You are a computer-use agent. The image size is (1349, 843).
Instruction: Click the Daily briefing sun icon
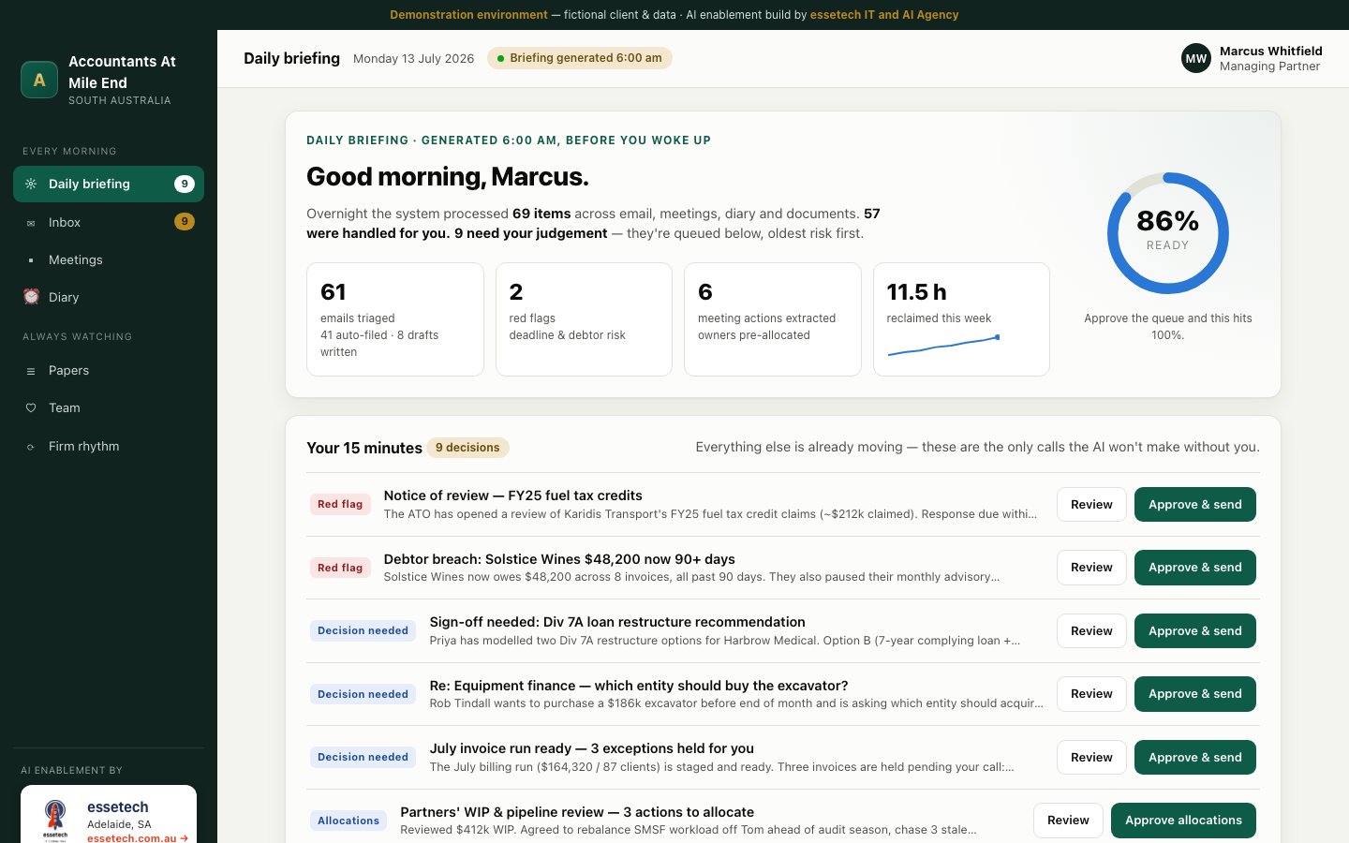[x=31, y=185]
